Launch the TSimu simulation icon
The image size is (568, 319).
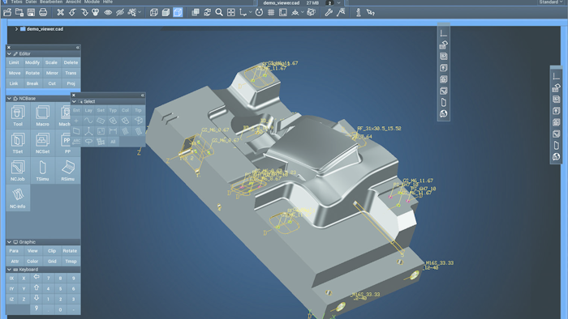click(42, 171)
